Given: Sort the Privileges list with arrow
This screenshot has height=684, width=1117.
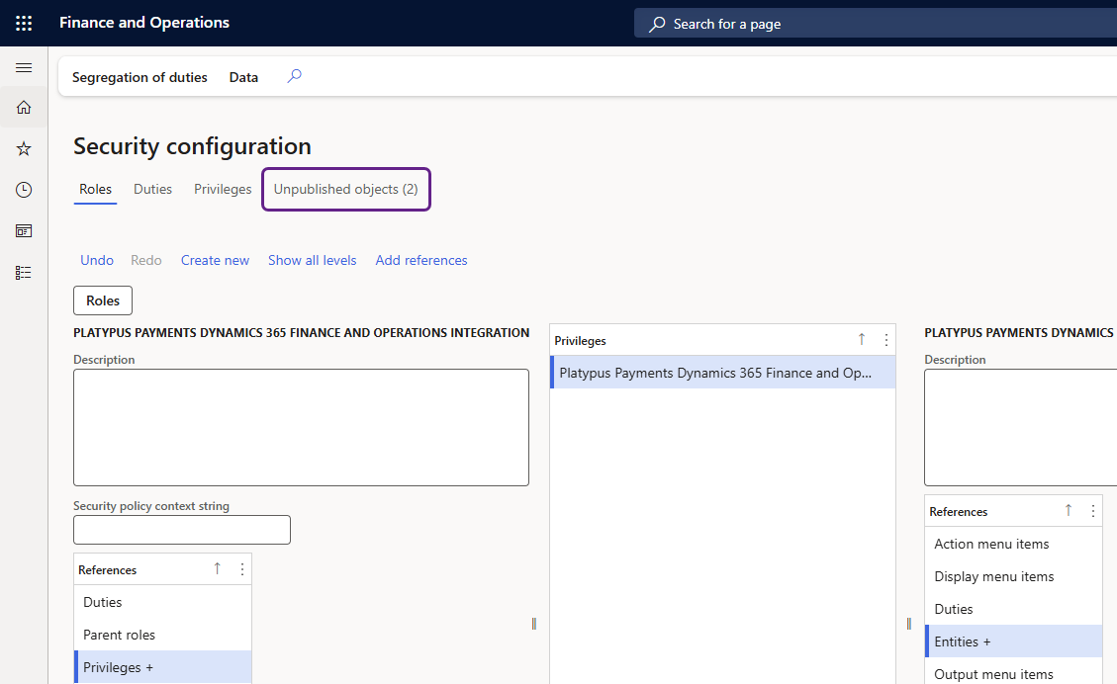Looking at the screenshot, I should tap(861, 339).
